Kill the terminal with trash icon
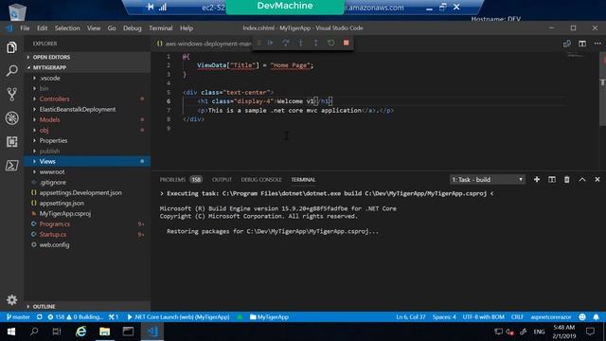 (x=566, y=179)
